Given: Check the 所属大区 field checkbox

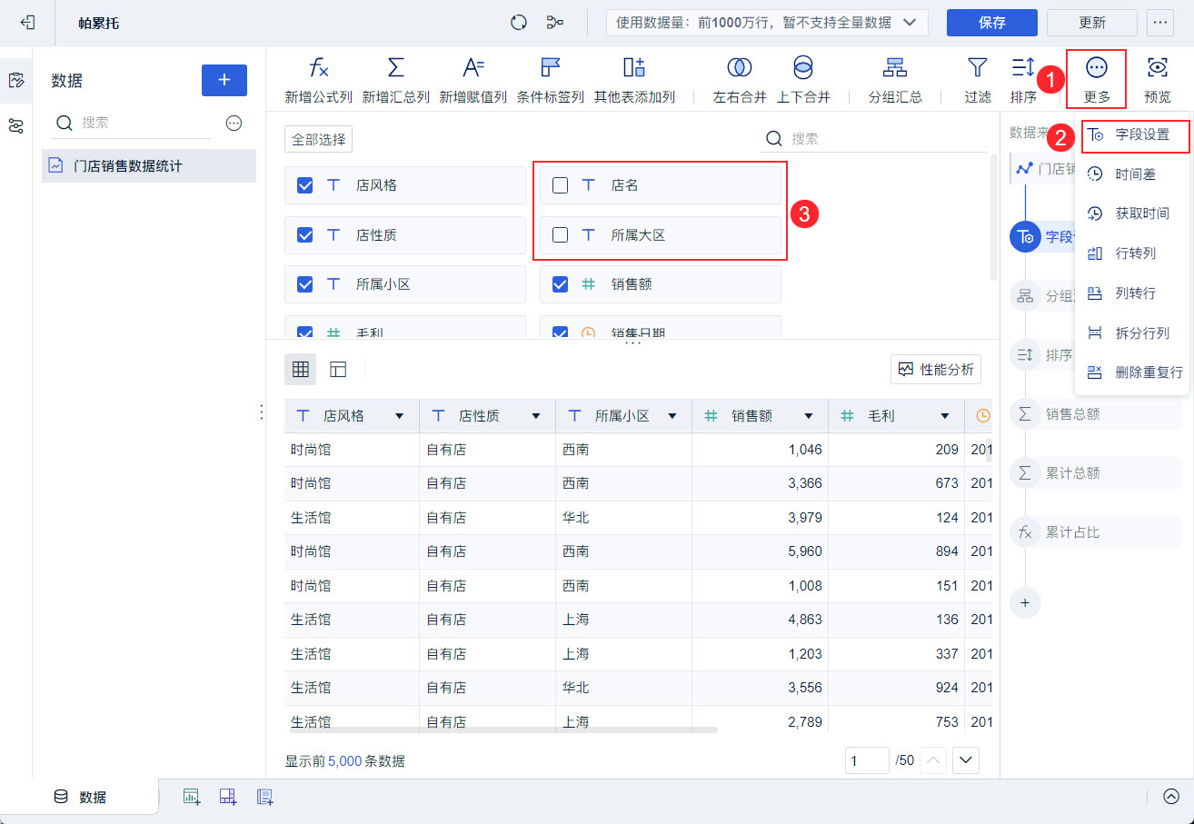Looking at the screenshot, I should point(561,235).
